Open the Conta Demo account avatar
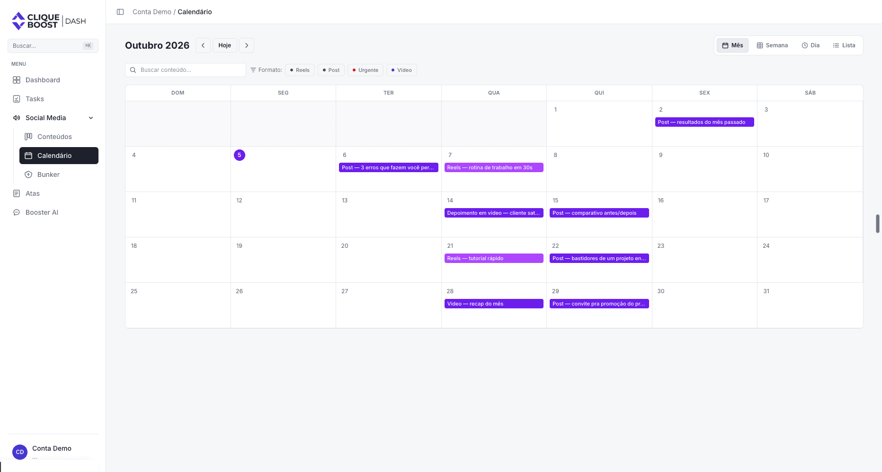Screen dimensions: 882x472 click(x=20, y=452)
